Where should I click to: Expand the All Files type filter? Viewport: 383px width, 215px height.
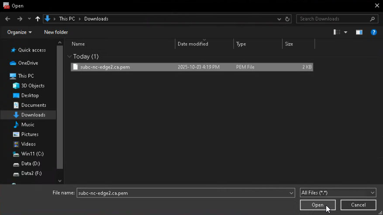point(338,193)
